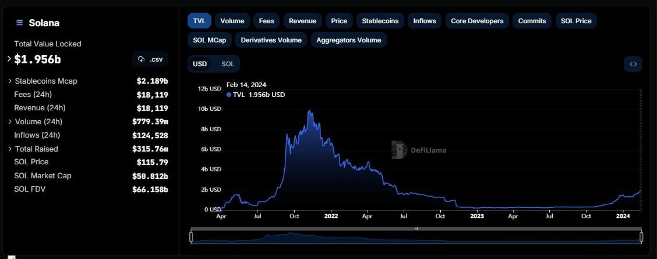This screenshot has height=259, width=657.
Task: Toggle the SOL MCap metric
Action: coord(210,40)
